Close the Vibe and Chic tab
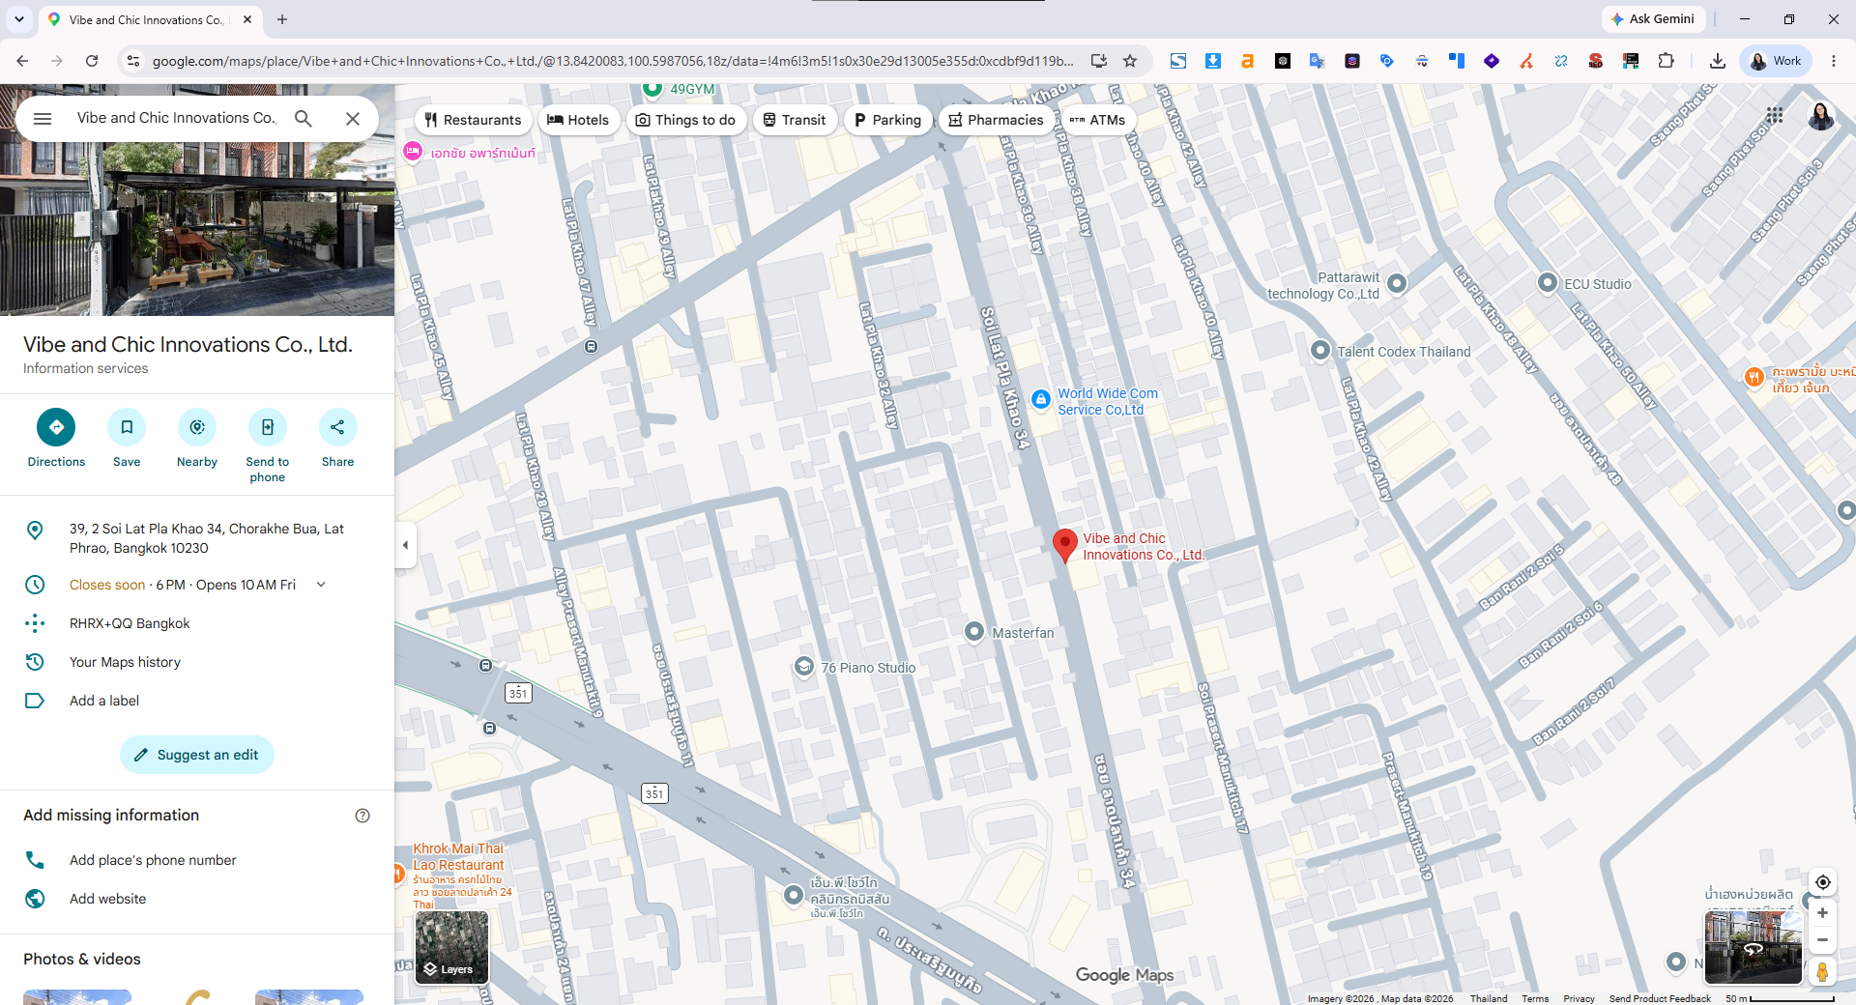The width and height of the screenshot is (1856, 1005). [247, 19]
